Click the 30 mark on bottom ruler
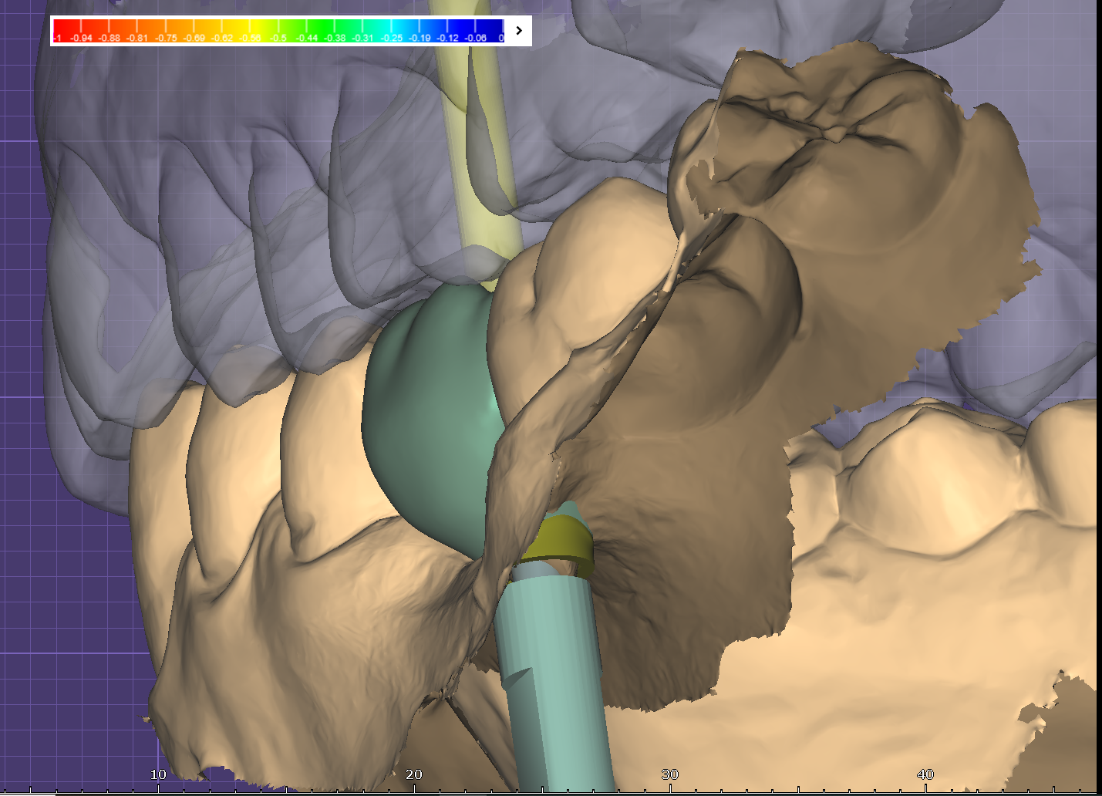Screen dimensions: 1102x796 pyautogui.click(x=669, y=775)
